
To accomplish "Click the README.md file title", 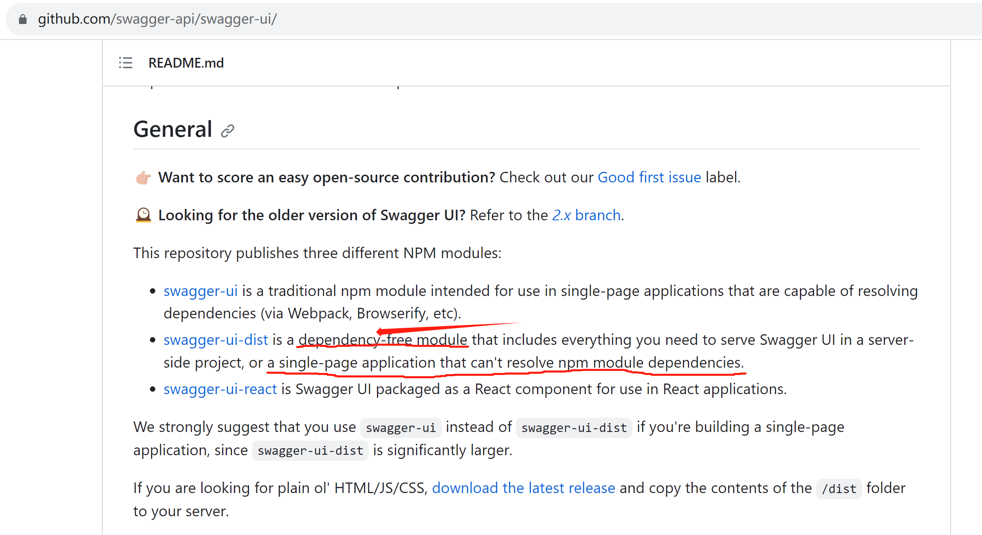I will [186, 63].
